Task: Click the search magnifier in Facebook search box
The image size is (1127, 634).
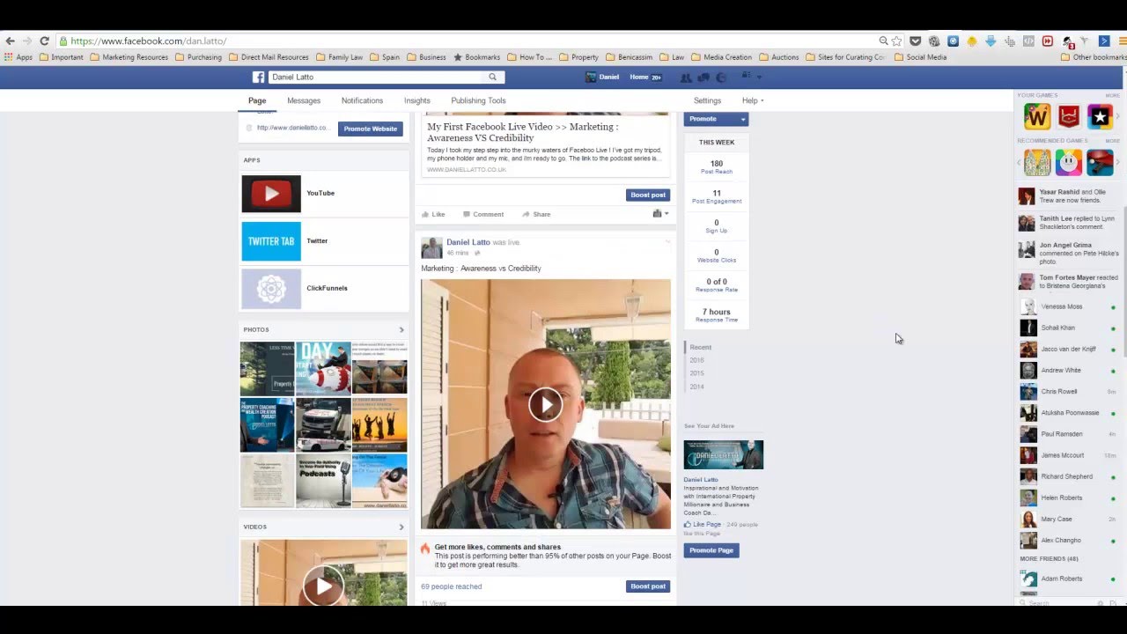Action: pos(493,77)
